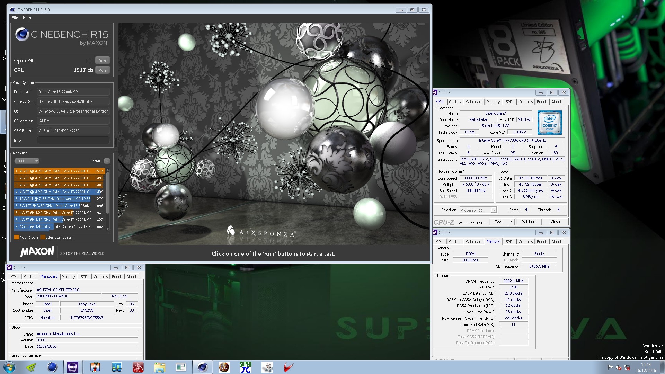Open SPD tab in CPU-Z Memory window

pyautogui.click(x=509, y=242)
